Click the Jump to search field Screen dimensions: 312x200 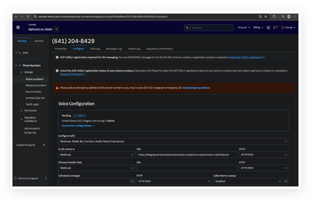[x=212, y=28]
